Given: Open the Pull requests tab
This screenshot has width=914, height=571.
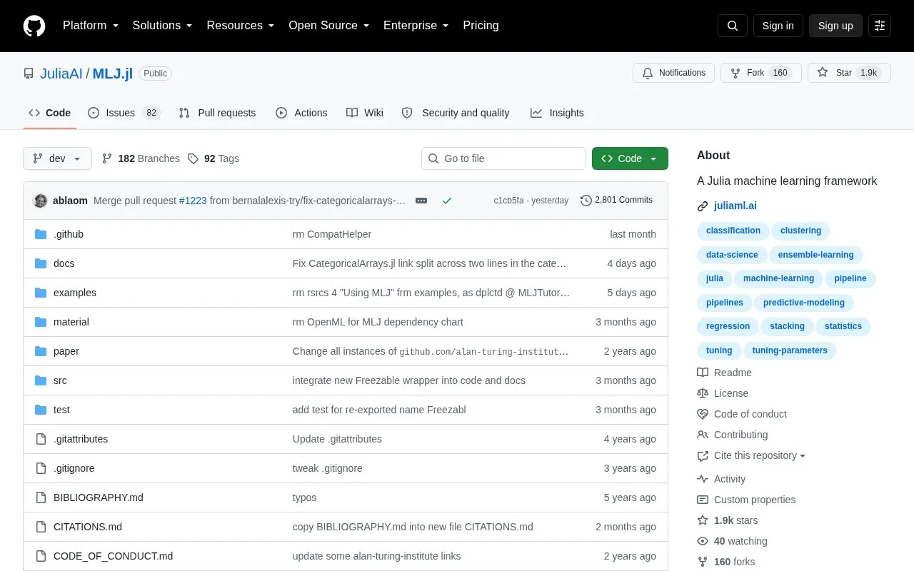Looking at the screenshot, I should click(x=217, y=113).
